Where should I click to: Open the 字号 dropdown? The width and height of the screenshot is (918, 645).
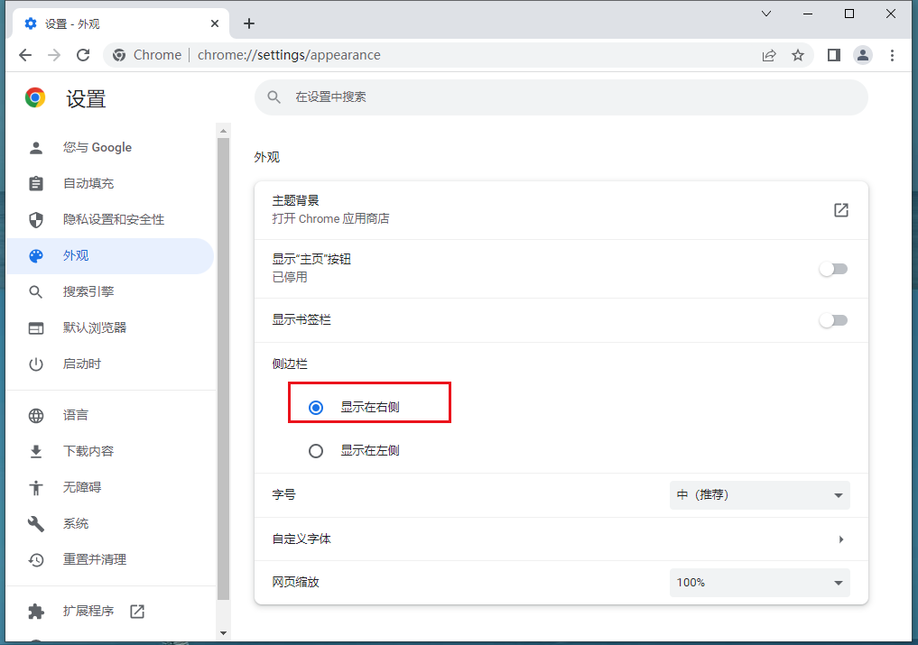[x=759, y=495]
